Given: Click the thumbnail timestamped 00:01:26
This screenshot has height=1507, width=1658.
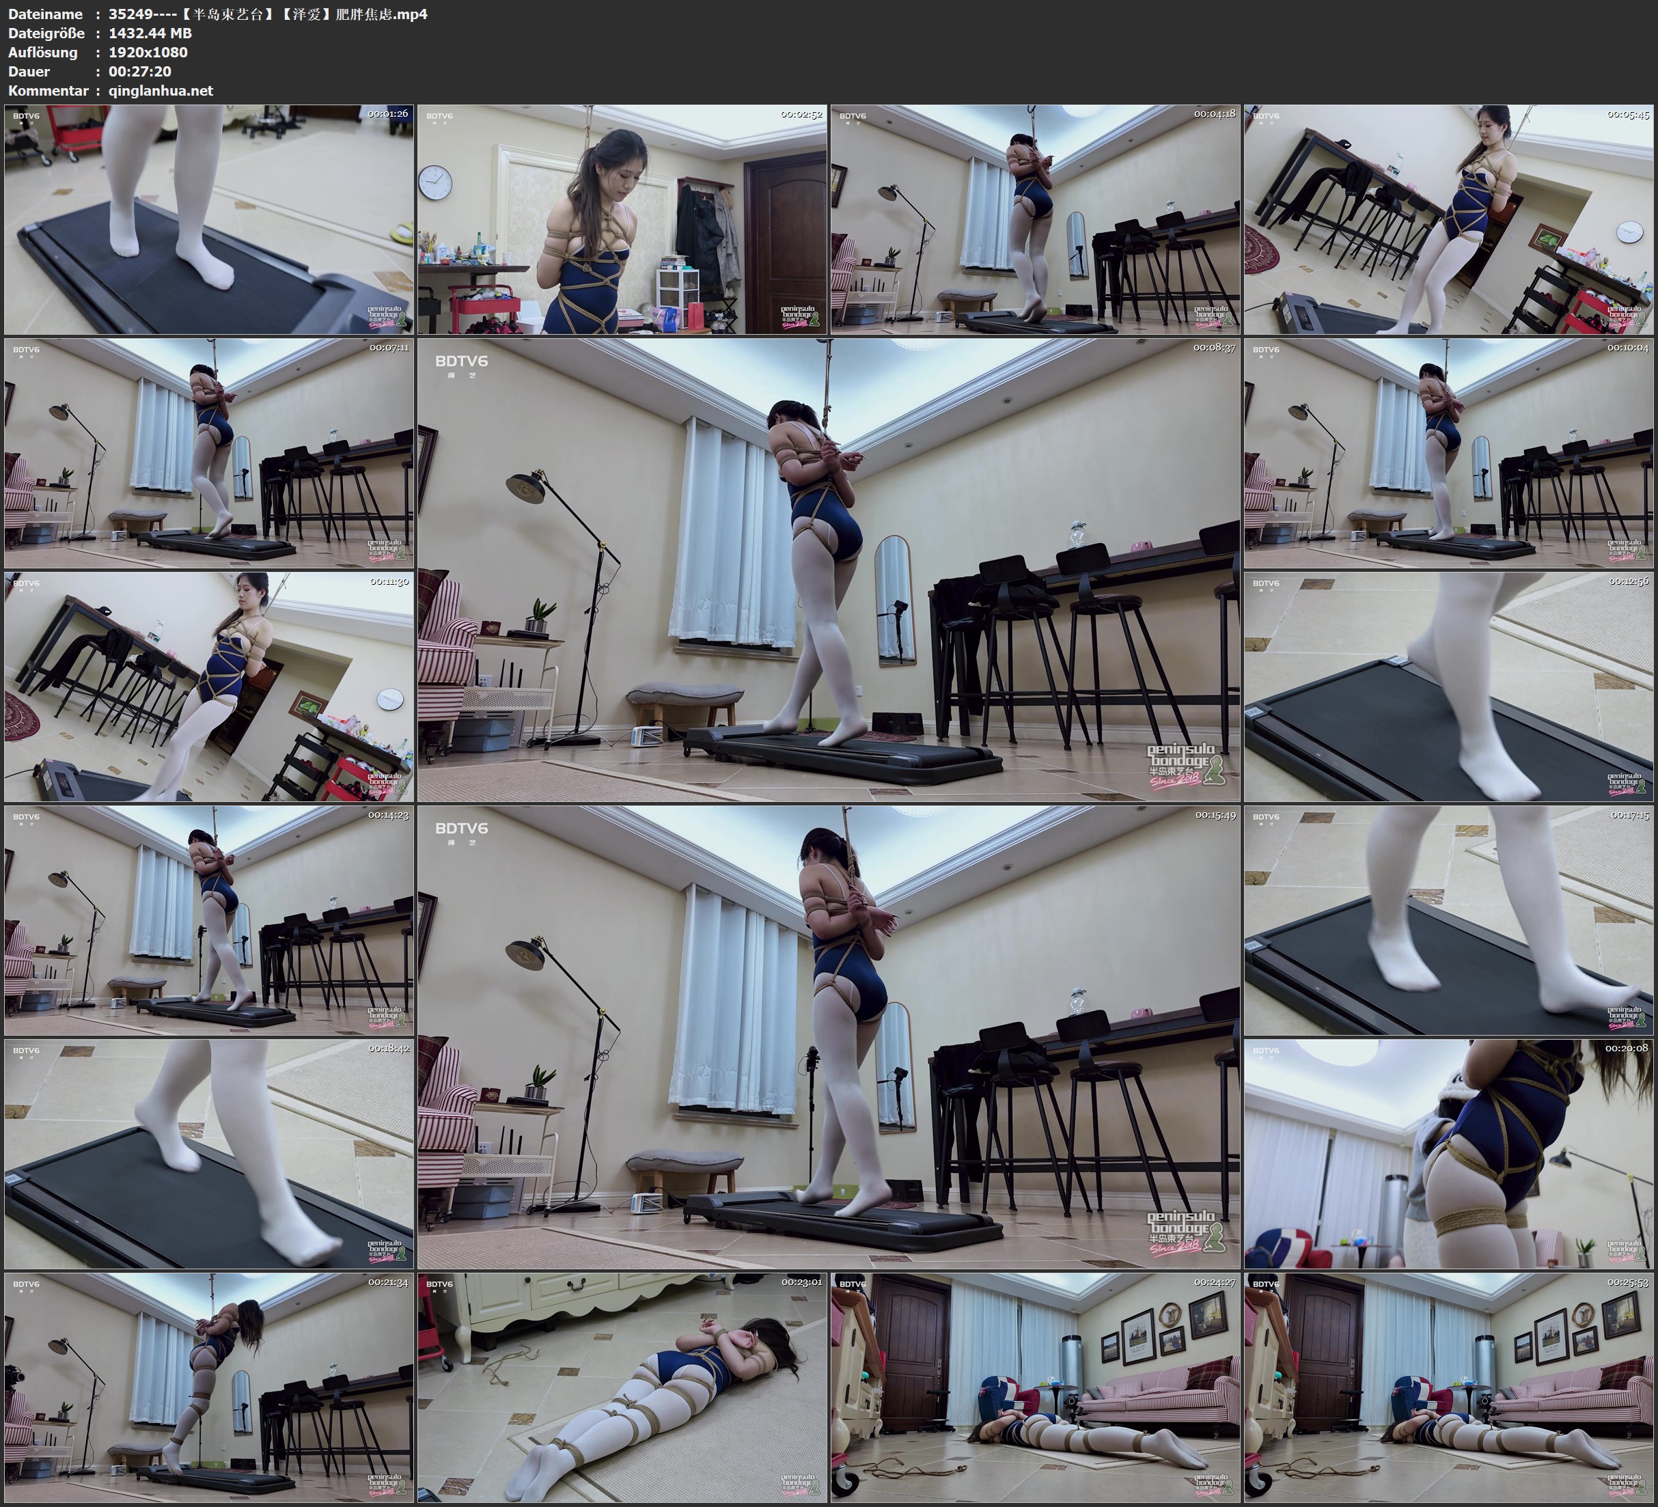Looking at the screenshot, I should tap(209, 220).
